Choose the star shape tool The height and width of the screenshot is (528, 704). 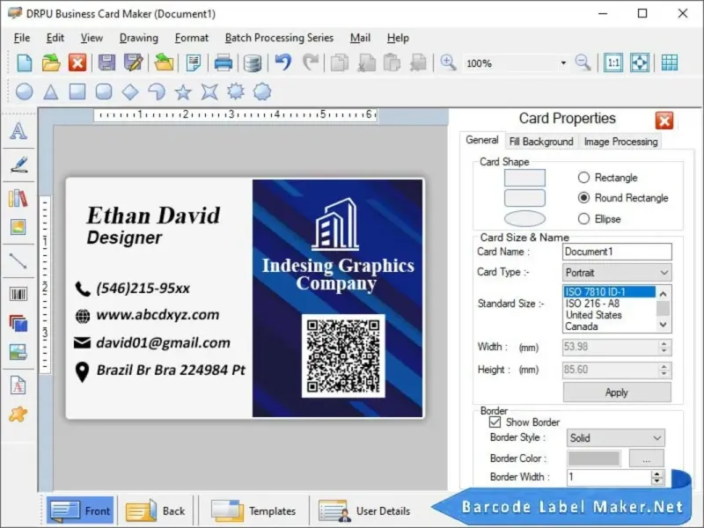pos(183,92)
